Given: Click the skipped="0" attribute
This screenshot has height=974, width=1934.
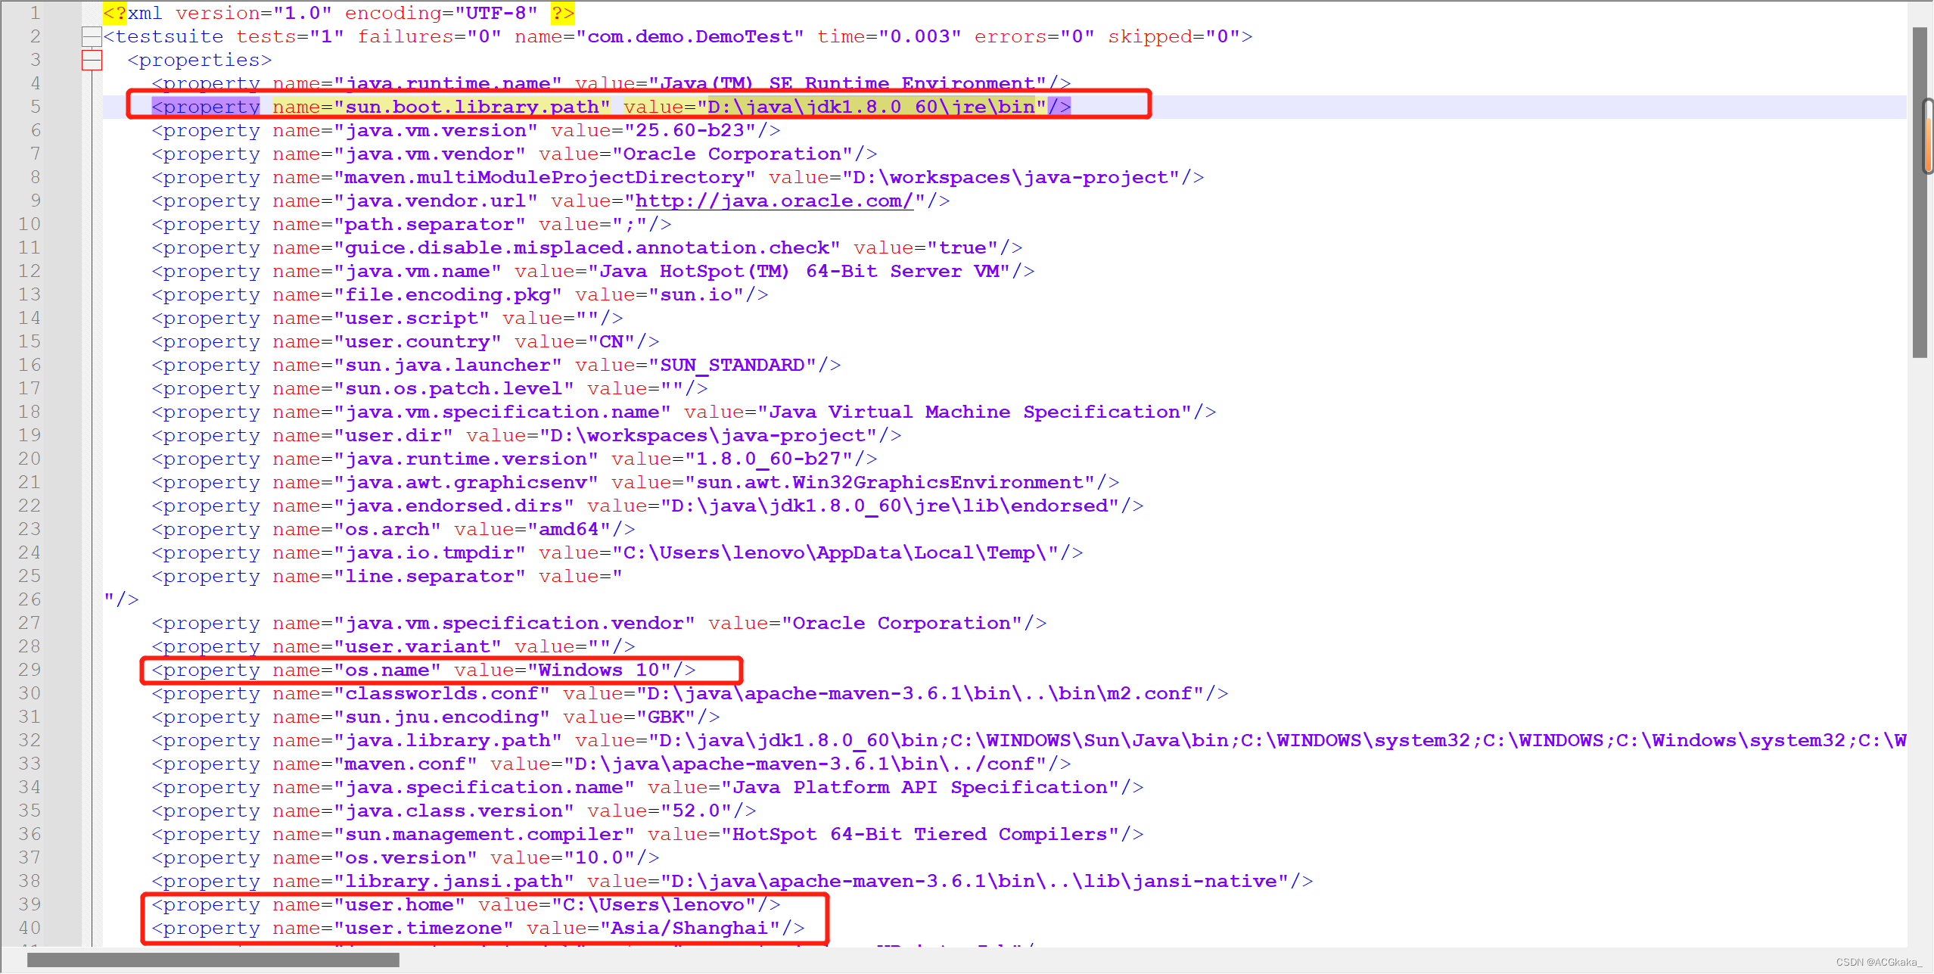Looking at the screenshot, I should coord(1174,36).
